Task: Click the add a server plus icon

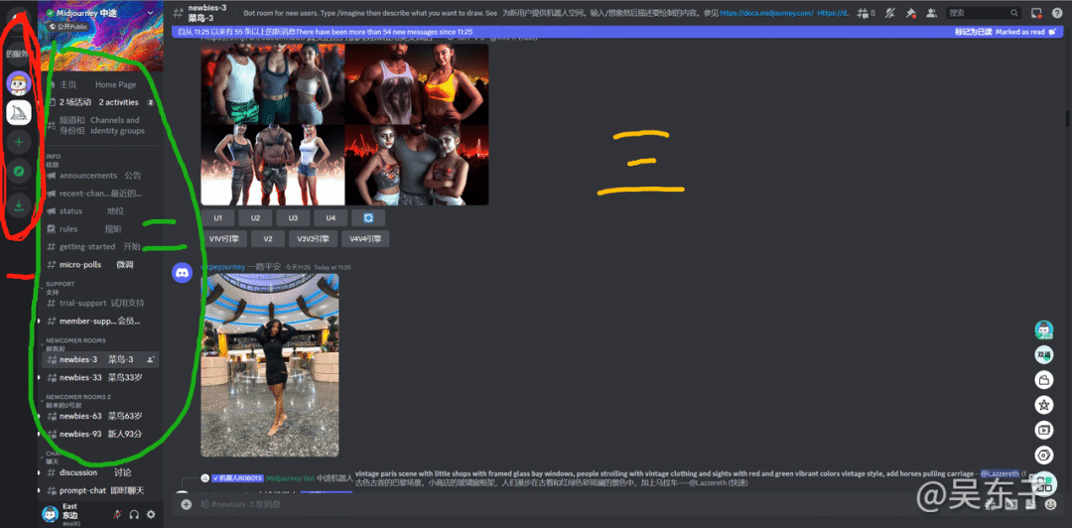Action: tap(19, 142)
